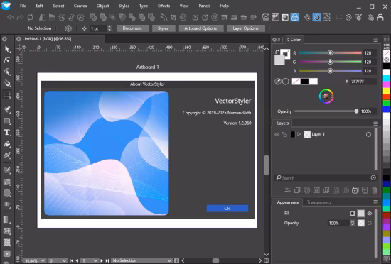
Task: Hide Layer 1 with the eye icon
Action: point(277,134)
